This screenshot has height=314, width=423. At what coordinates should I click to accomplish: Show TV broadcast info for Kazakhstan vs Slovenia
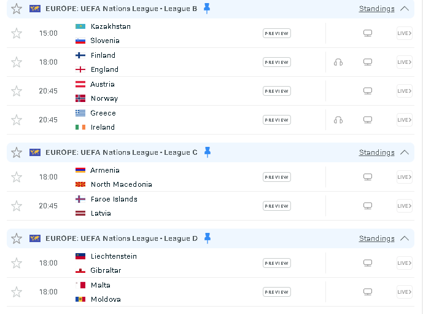pyautogui.click(x=367, y=33)
